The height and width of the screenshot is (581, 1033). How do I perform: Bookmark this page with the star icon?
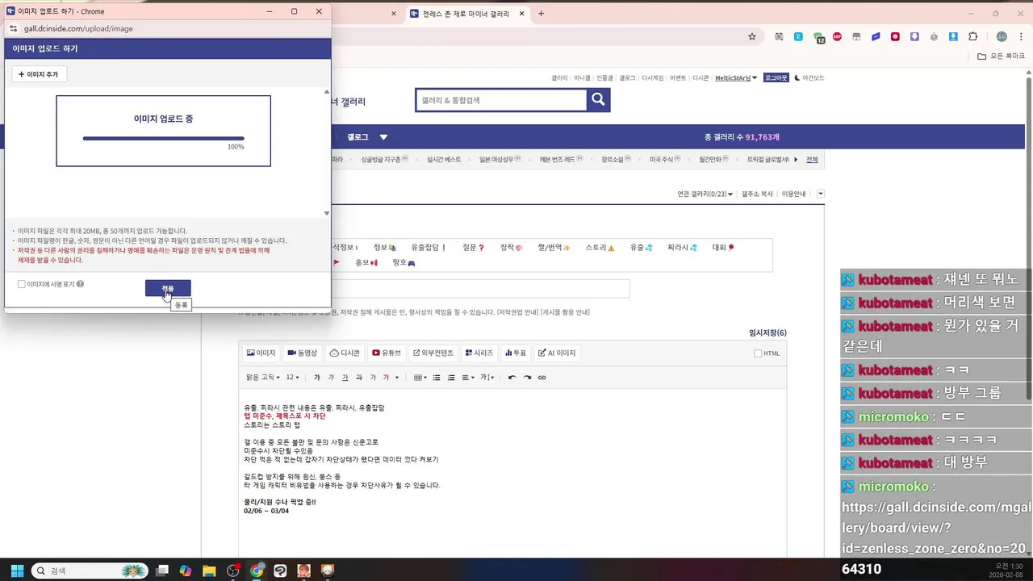tap(752, 36)
